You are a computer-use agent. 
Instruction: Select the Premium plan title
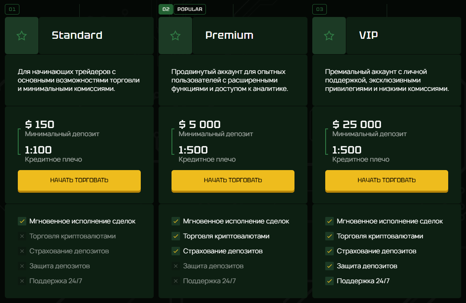(x=229, y=36)
